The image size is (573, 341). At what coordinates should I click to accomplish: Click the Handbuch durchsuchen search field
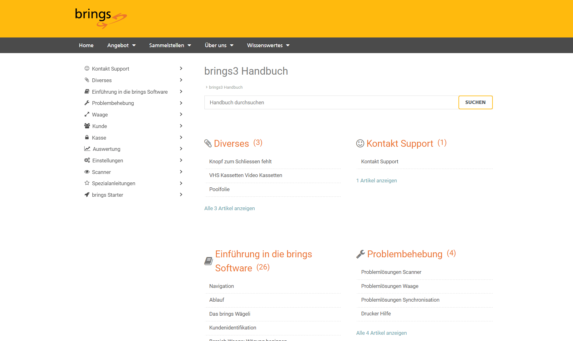tap(331, 102)
